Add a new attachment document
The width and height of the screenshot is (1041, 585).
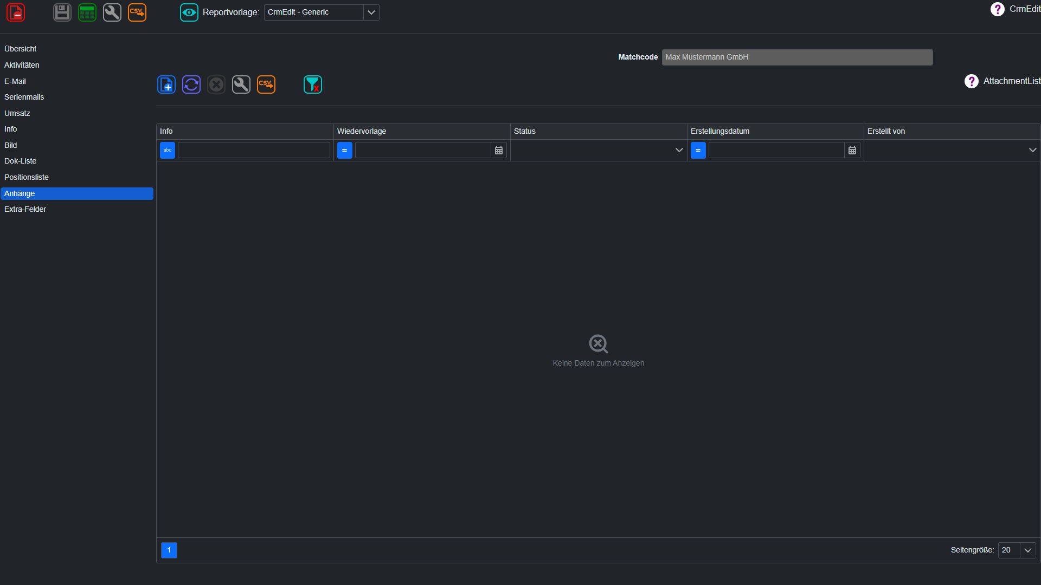click(166, 84)
